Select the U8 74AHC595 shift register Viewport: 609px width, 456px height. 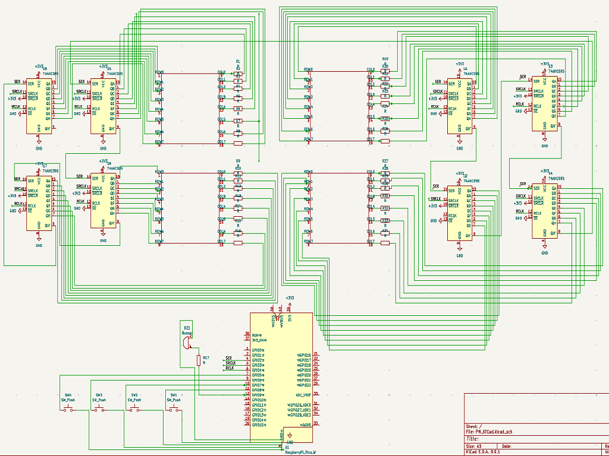[x=39, y=106]
